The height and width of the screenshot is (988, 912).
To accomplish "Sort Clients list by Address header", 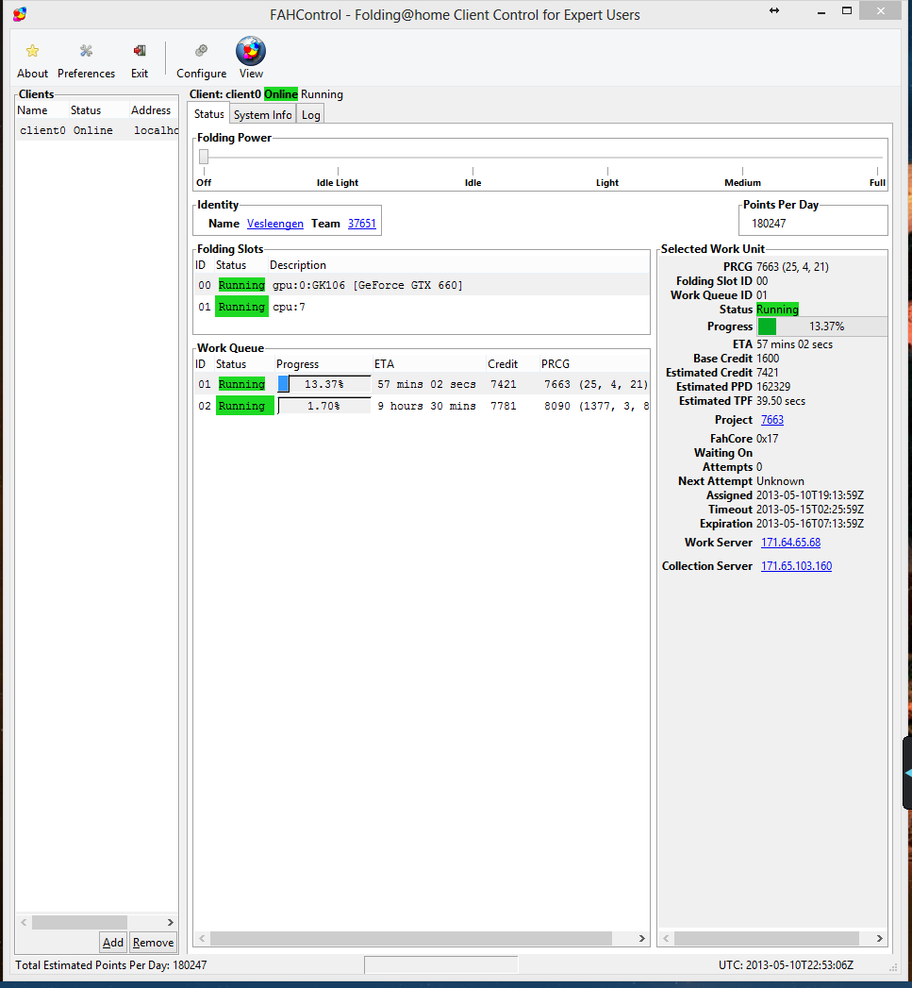I will pos(154,110).
